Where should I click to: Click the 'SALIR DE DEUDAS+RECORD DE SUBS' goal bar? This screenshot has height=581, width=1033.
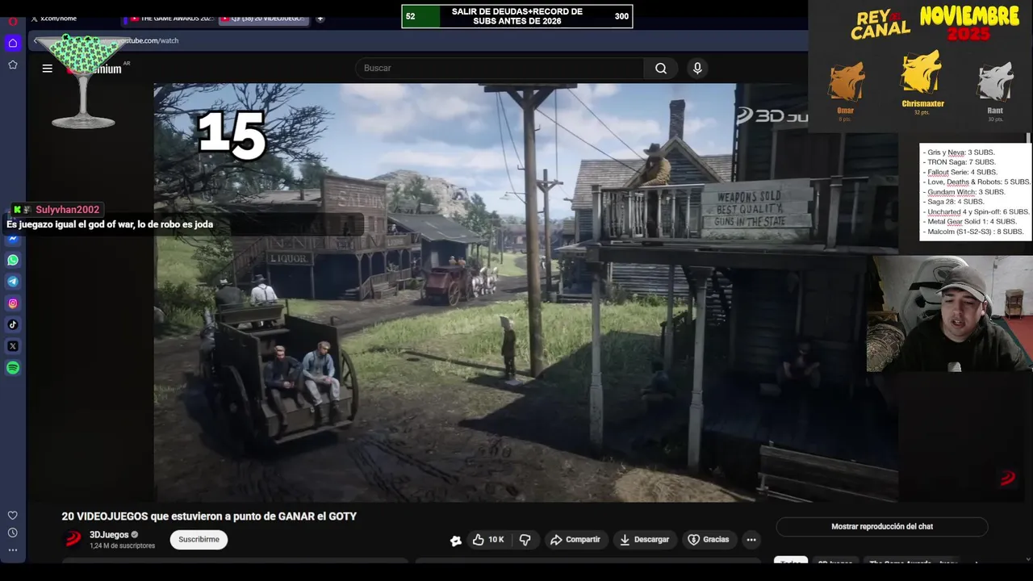[x=517, y=16]
